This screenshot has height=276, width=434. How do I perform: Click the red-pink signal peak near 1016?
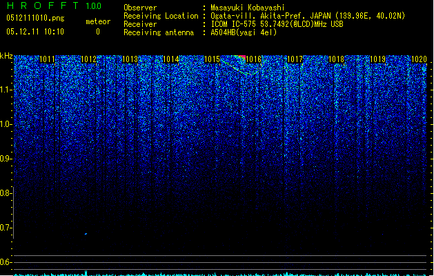(241, 57)
